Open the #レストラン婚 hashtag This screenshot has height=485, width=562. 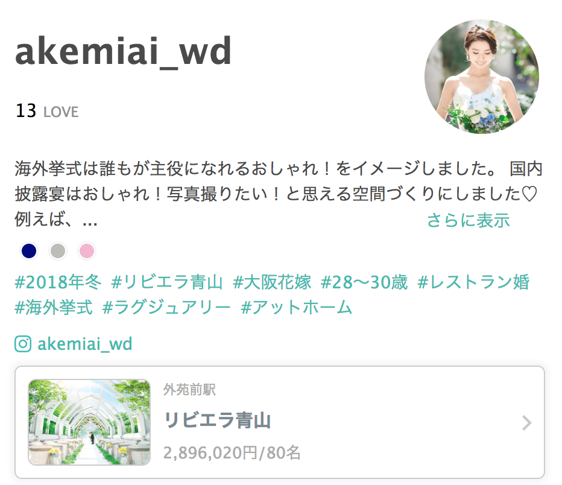tap(473, 282)
